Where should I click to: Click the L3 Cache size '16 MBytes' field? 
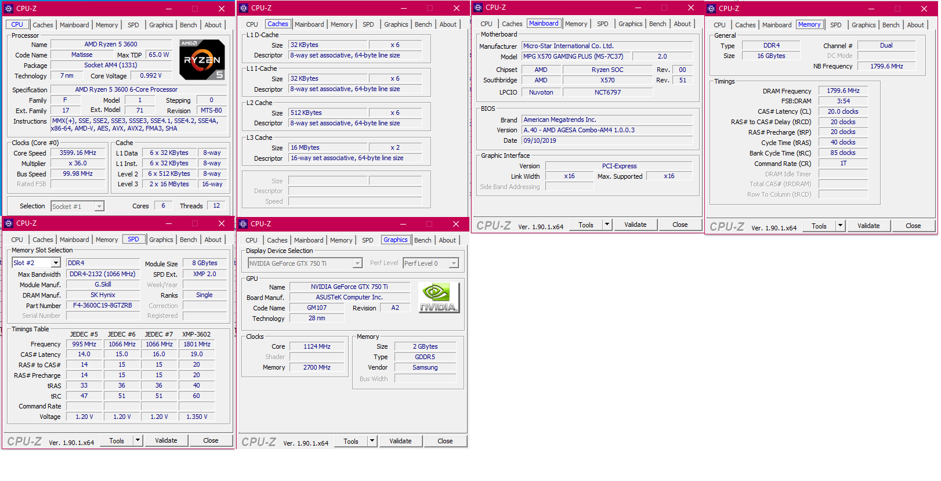point(328,147)
